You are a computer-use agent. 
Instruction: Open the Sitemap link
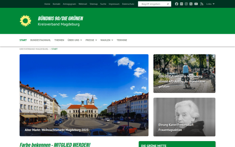coord(94,4)
